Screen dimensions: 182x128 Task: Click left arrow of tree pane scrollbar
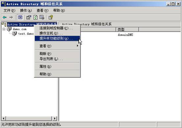coord(4,118)
